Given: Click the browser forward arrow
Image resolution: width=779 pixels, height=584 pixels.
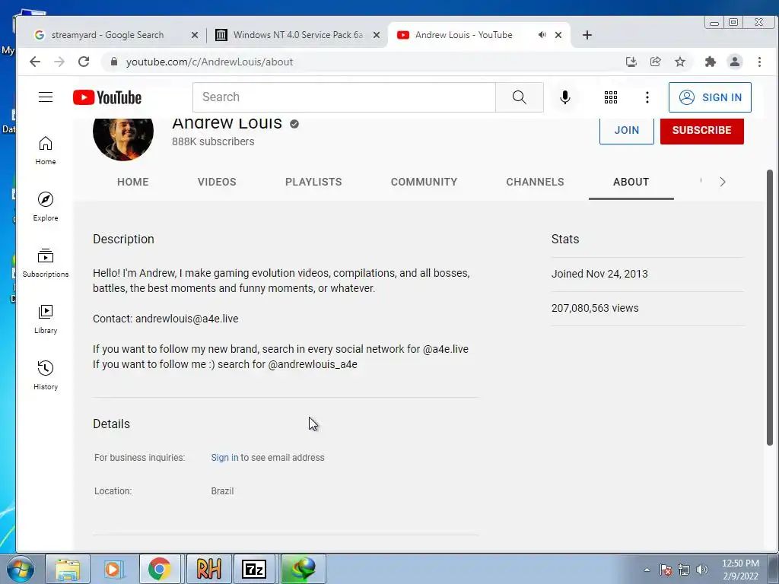Looking at the screenshot, I should tap(59, 62).
